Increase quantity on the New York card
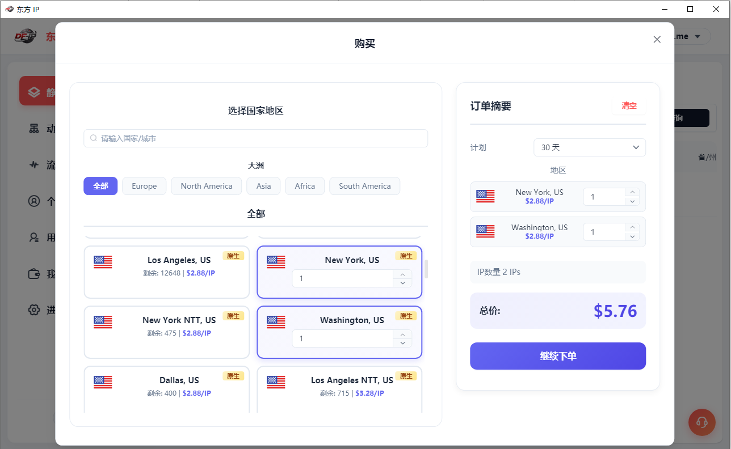 click(x=402, y=274)
